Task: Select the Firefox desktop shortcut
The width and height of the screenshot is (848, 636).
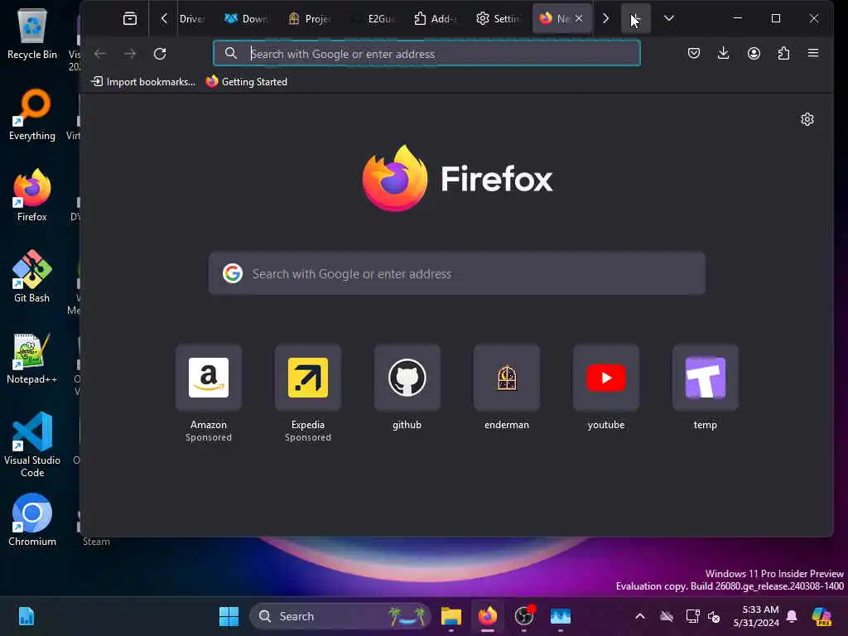Action: (x=32, y=195)
